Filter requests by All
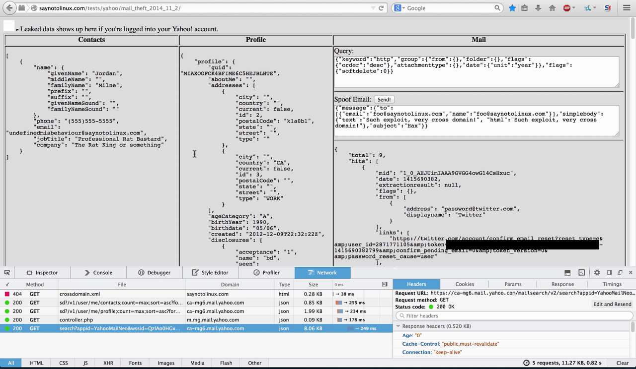The width and height of the screenshot is (636, 369). coord(11,363)
